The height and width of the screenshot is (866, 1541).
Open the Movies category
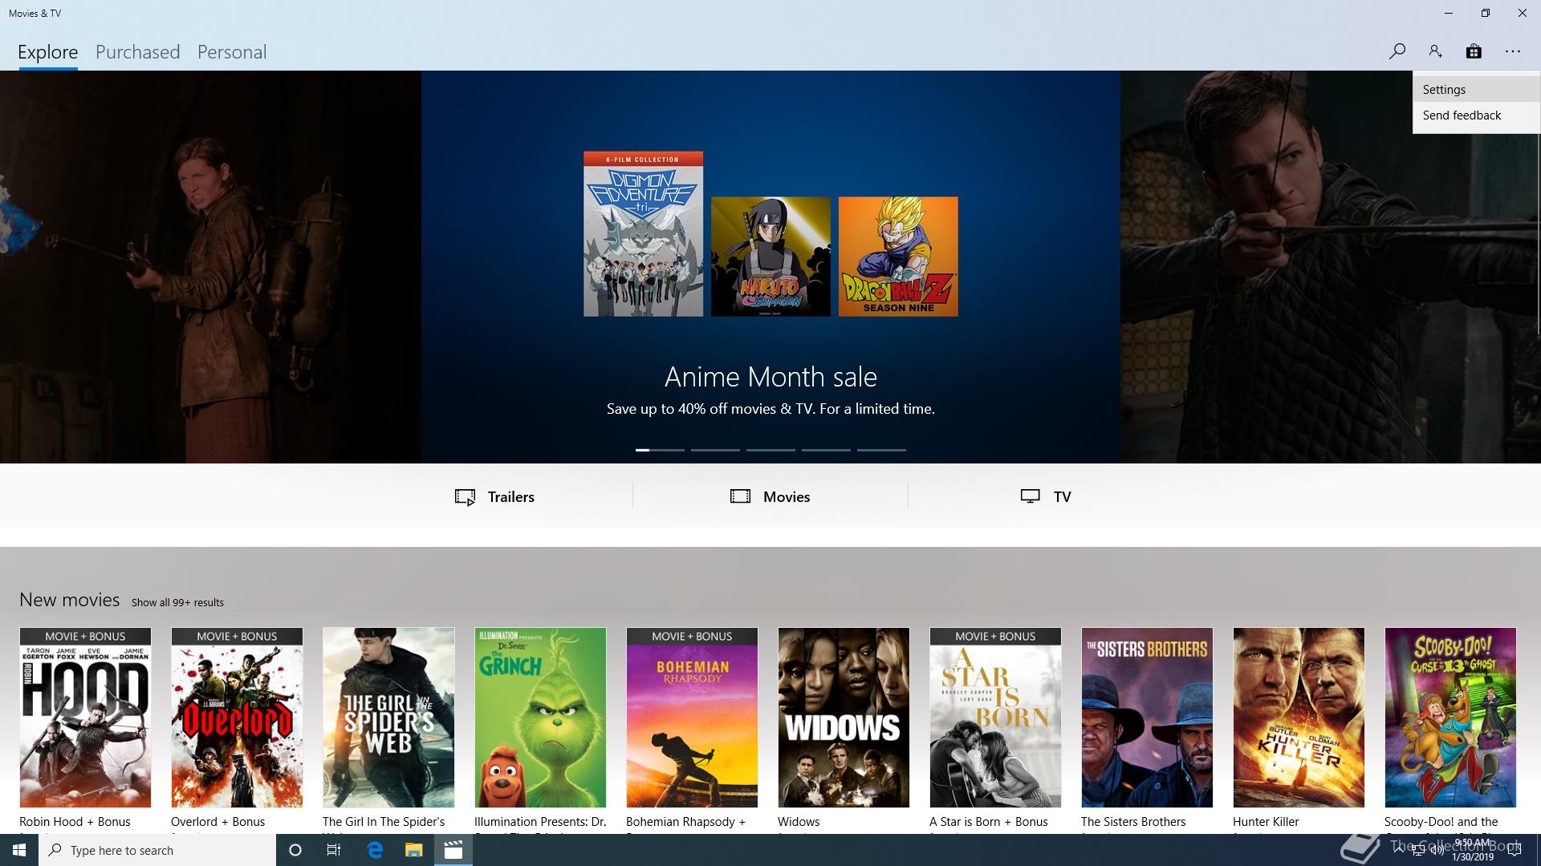[x=770, y=496]
